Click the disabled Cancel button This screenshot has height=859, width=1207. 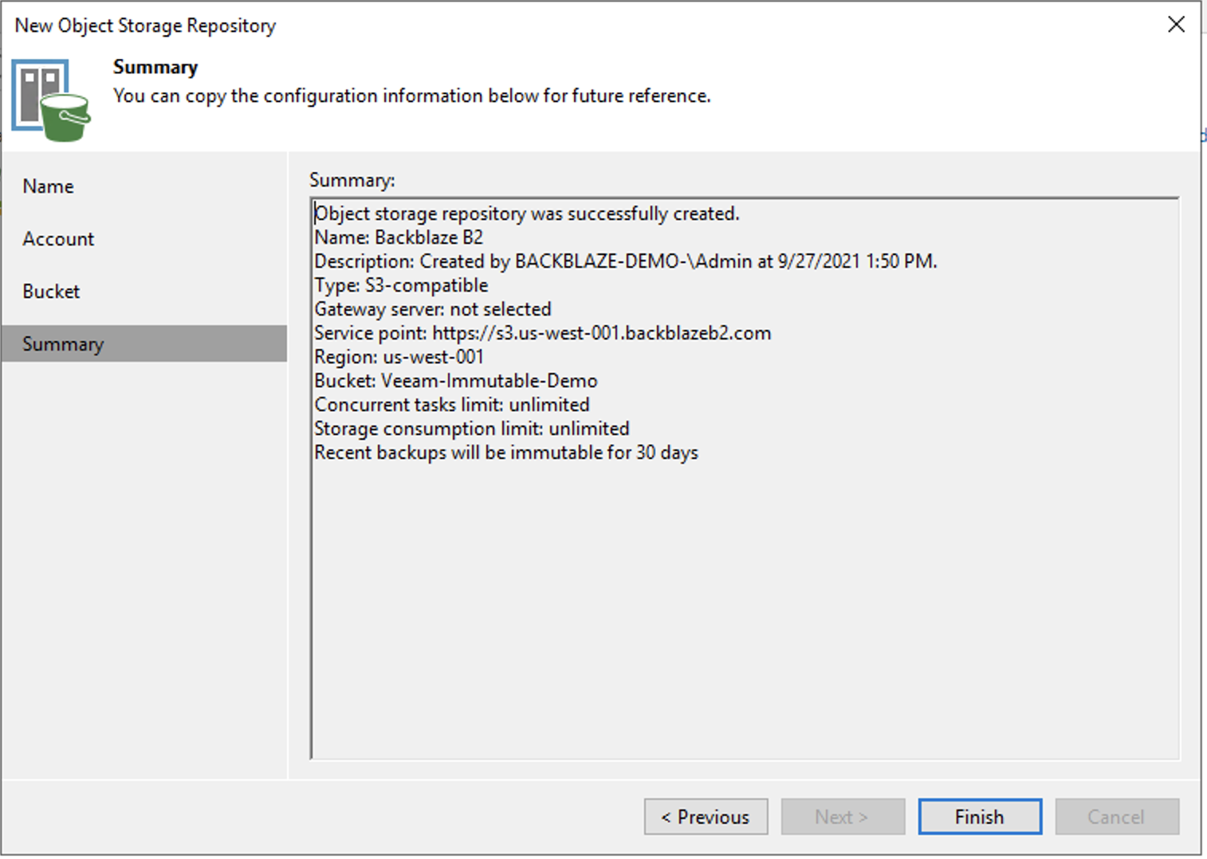point(1117,817)
